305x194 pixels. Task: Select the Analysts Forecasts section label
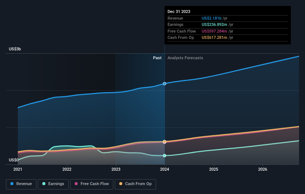pyautogui.click(x=185, y=58)
